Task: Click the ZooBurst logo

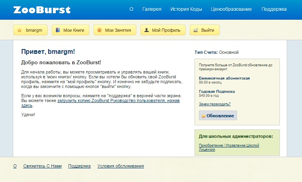Action: pos(42,10)
